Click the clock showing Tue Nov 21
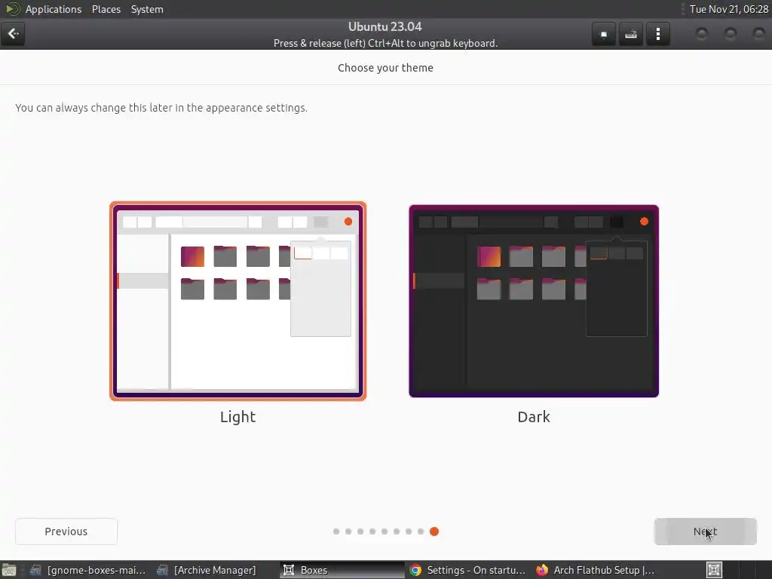772x579 pixels. click(729, 9)
